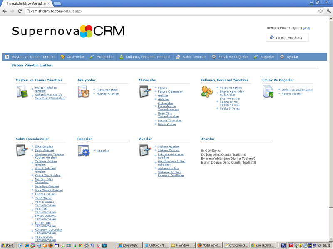This screenshot has width=333, height=249.
Task: Click the large Aksiyonlar checklist box icon
Action: tap(84, 91)
